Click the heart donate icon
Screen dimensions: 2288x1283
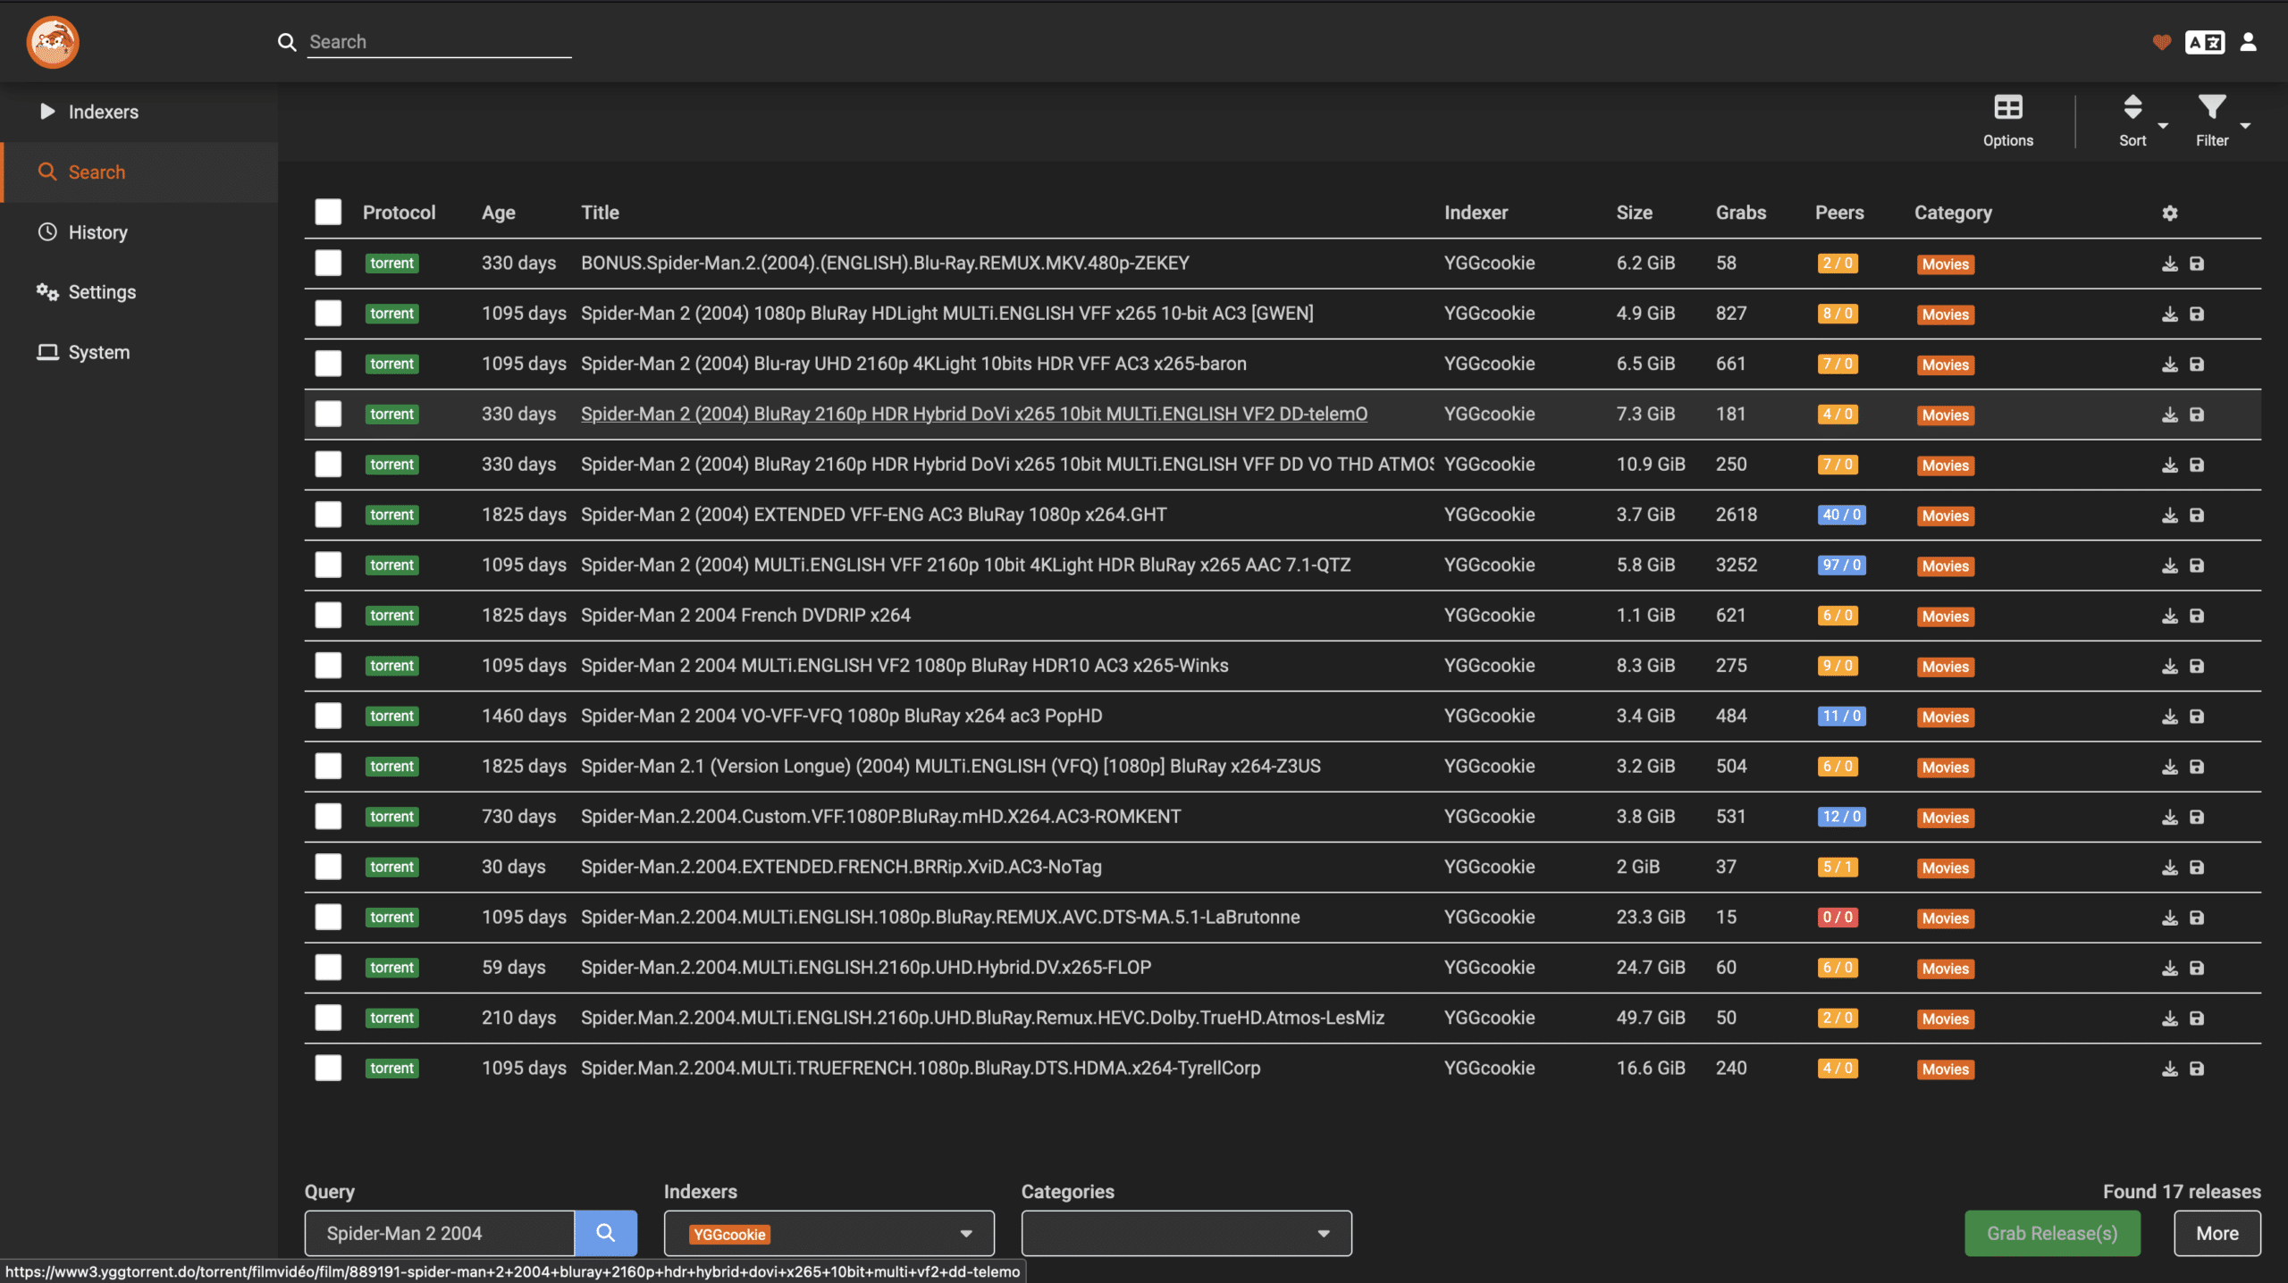[x=2161, y=42]
